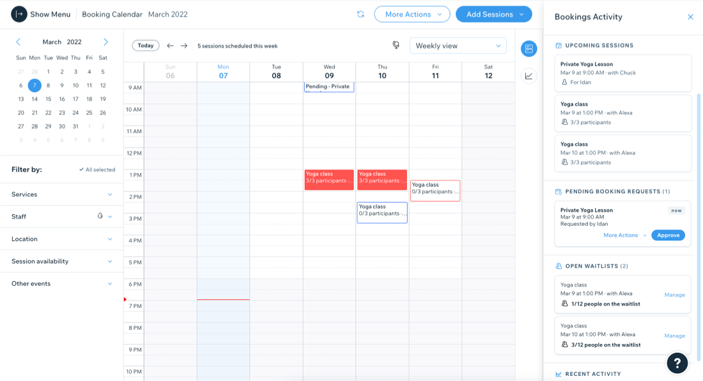Viewport: 703px width, 381px height.
Task: Open Thursday red Yoga class 3/3 session
Action: tap(382, 180)
